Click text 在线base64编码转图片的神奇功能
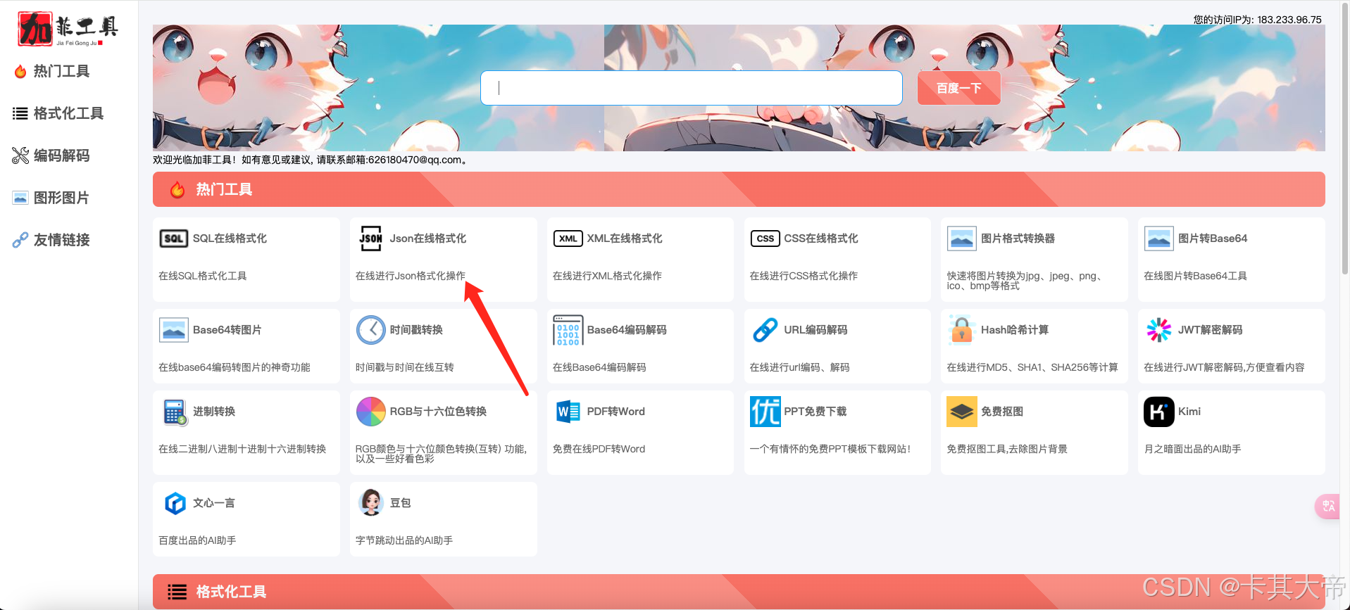Viewport: 1350px width, 610px height. pyautogui.click(x=235, y=367)
